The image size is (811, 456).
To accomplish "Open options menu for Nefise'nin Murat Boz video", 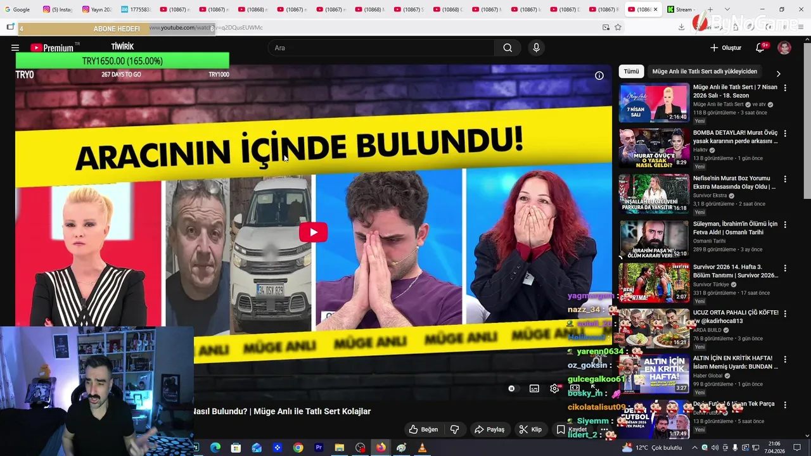I will point(785,179).
